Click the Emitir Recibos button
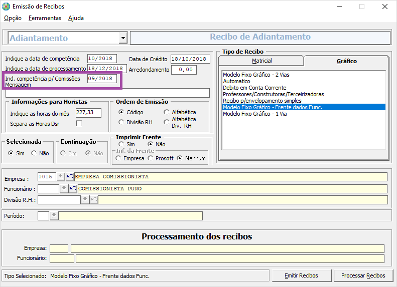397x287 pixels. (302, 275)
